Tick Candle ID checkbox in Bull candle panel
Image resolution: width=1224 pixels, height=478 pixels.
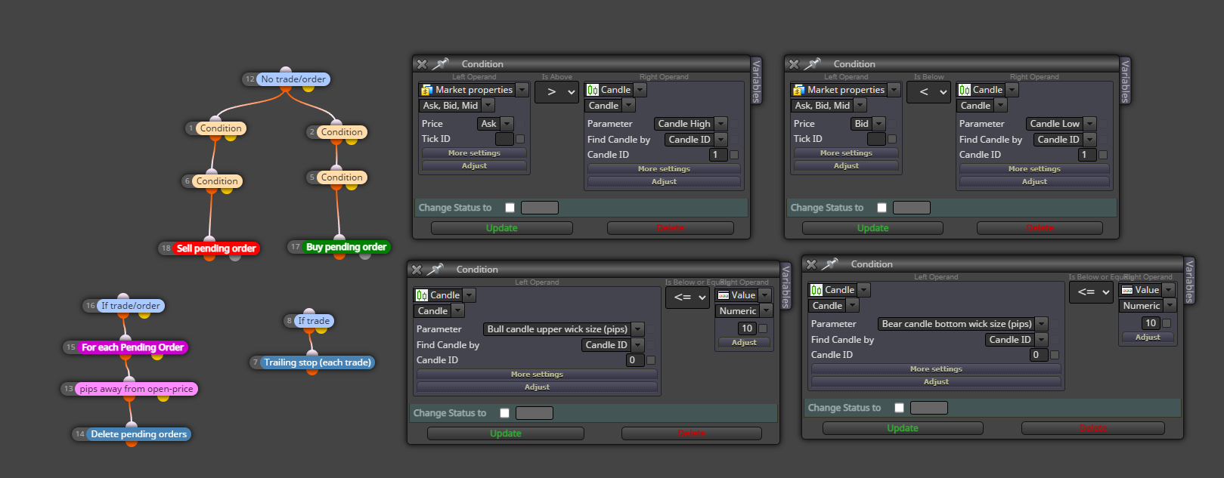651,360
